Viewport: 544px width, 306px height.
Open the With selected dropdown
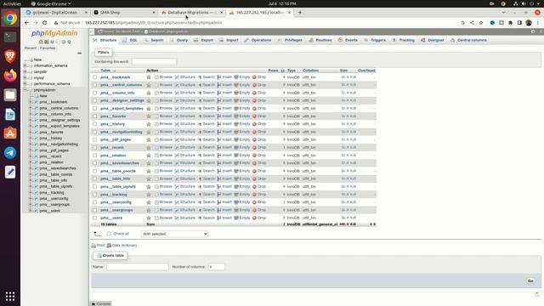(x=174, y=234)
